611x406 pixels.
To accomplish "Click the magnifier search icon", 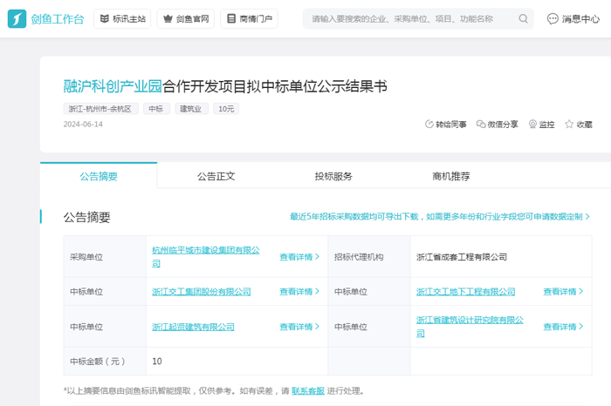I will click(524, 18).
